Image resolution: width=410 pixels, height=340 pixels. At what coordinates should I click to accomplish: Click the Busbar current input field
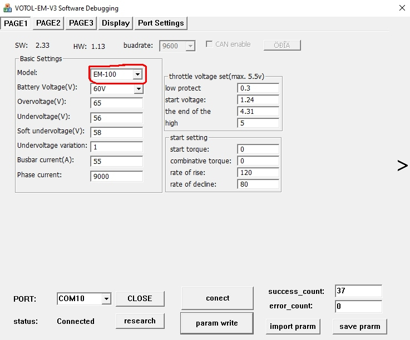coord(116,161)
